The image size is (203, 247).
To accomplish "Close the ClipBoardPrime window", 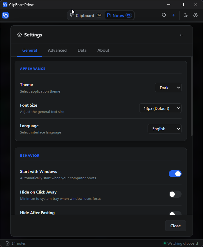I will point(196,4).
